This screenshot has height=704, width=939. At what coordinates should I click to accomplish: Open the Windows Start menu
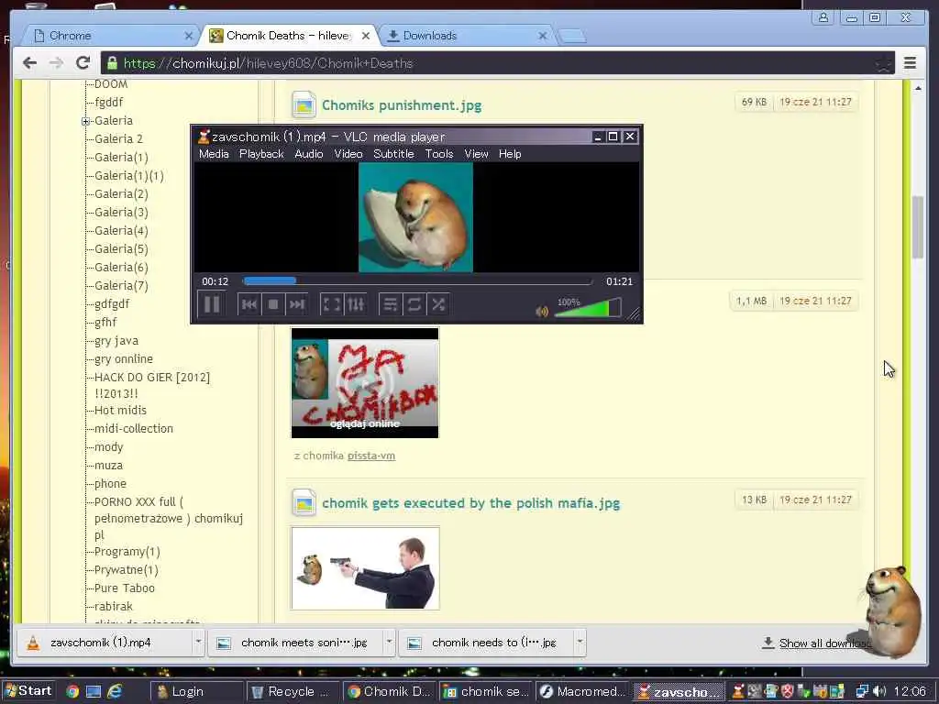pyautogui.click(x=28, y=691)
